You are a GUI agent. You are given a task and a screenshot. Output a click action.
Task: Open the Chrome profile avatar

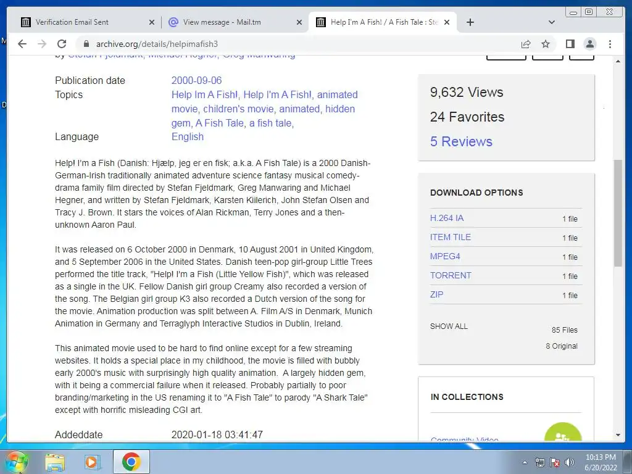589,44
